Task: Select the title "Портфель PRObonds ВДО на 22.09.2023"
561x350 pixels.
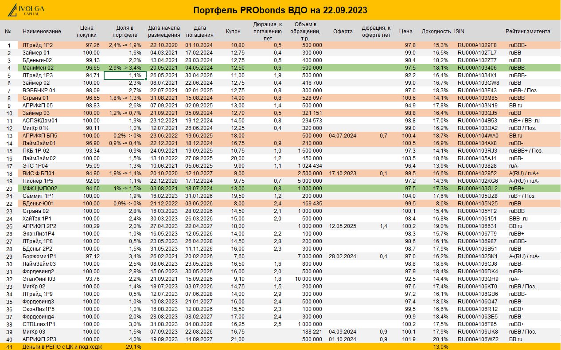Action: 281,10
